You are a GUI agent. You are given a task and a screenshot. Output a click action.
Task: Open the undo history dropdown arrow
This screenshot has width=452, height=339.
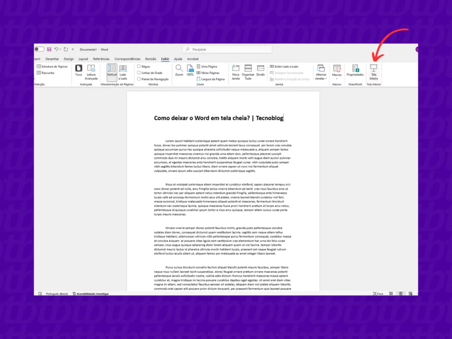pyautogui.click(x=60, y=49)
